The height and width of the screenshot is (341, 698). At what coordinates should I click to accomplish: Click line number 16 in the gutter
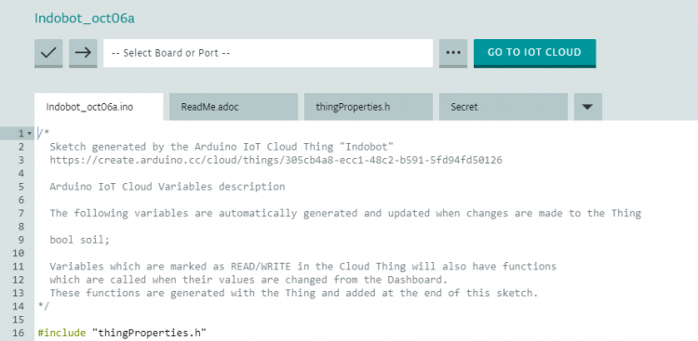pos(19,333)
